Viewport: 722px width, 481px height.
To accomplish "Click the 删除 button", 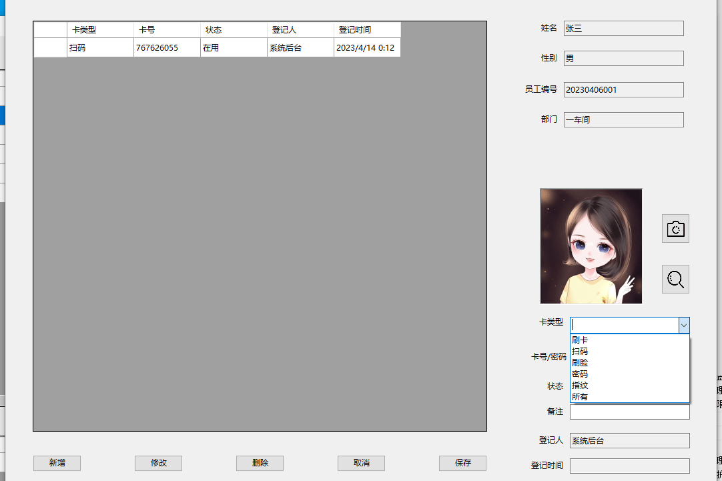I will point(260,463).
